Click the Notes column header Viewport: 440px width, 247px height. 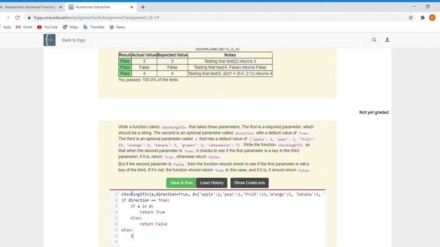pyautogui.click(x=230, y=55)
